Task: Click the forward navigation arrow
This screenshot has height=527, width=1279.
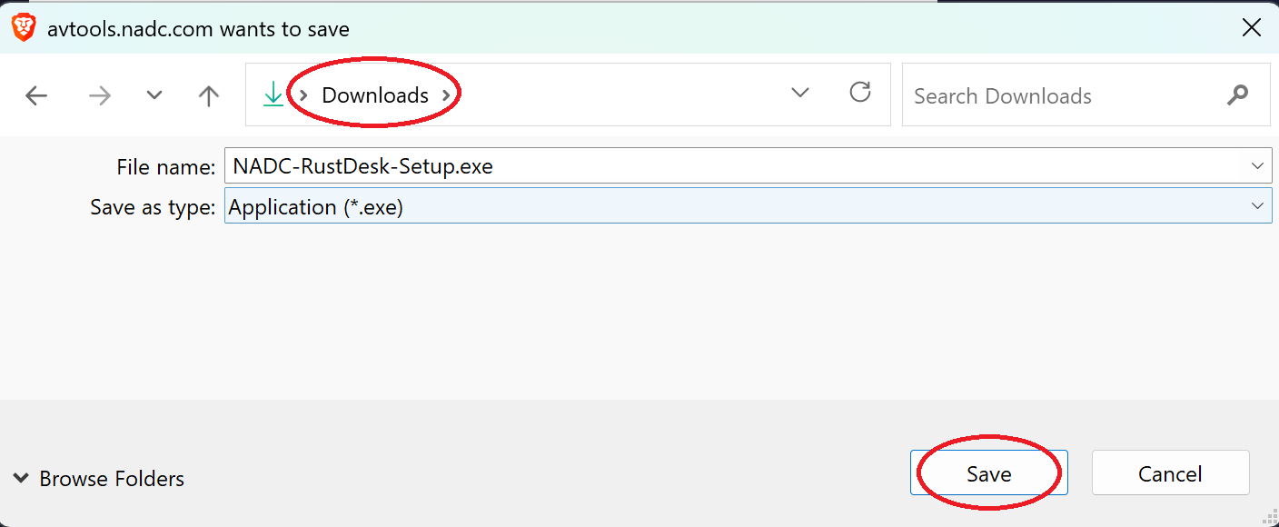Action: pyautogui.click(x=99, y=94)
